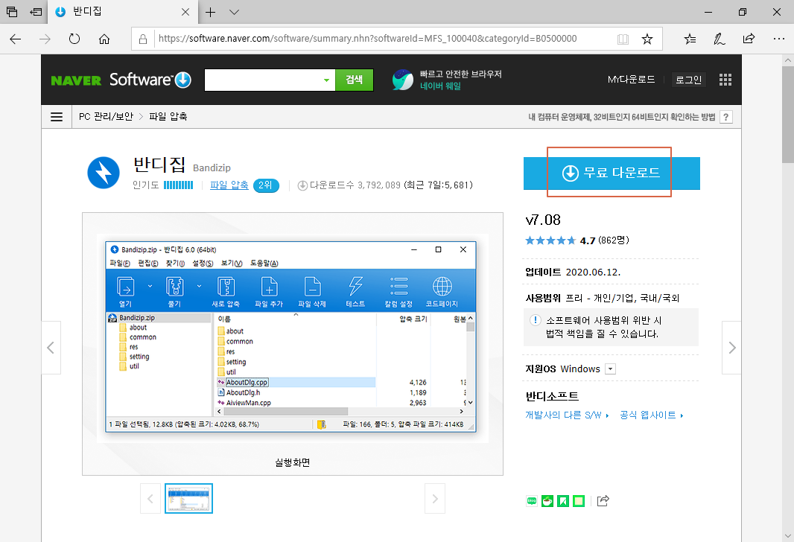
Task: Click the 로그인 button
Action: click(689, 80)
